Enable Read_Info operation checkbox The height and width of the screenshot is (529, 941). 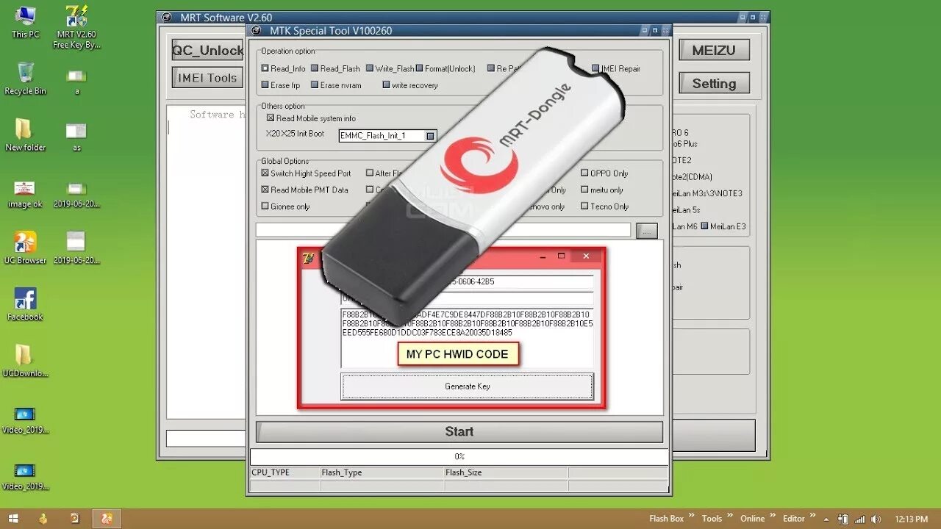tap(265, 68)
